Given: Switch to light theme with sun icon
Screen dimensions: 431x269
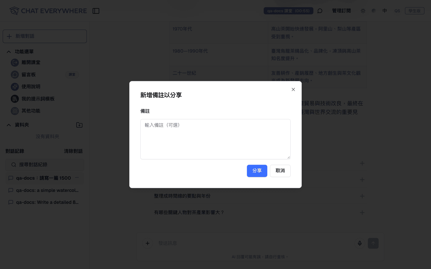Looking at the screenshot, I should coord(363,11).
